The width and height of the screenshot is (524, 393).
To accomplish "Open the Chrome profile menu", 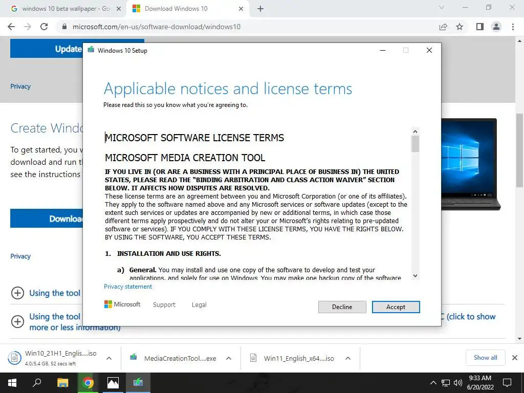I will pos(496,27).
